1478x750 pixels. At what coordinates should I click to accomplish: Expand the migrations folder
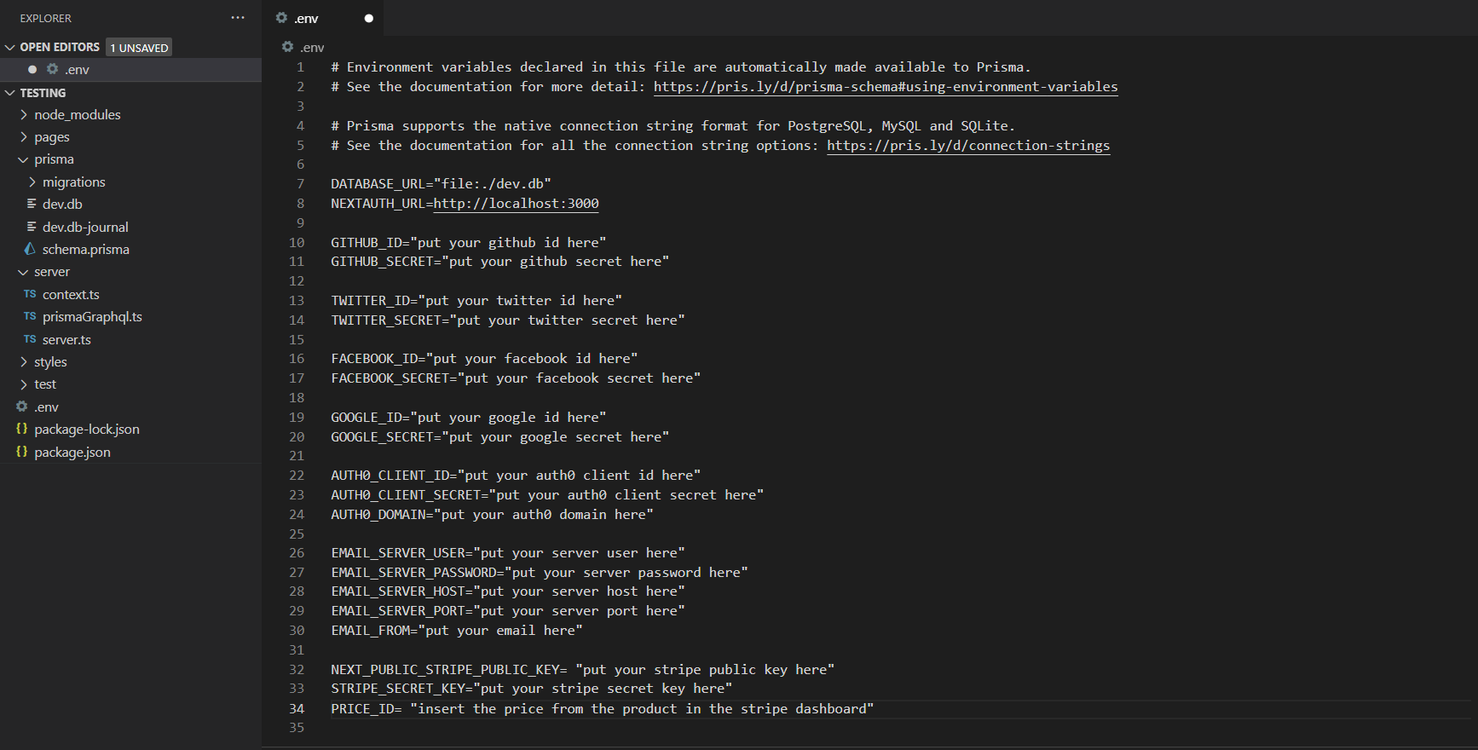tap(73, 182)
